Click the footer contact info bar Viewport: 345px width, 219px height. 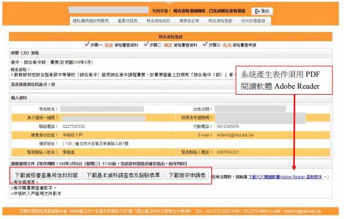(171, 211)
